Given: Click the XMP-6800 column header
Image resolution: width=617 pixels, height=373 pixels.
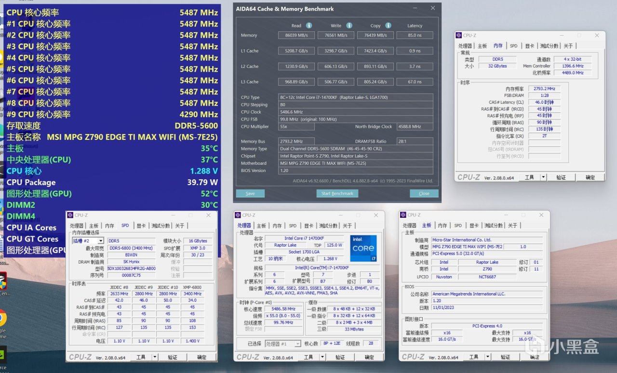Looking at the screenshot, I should point(192,287).
